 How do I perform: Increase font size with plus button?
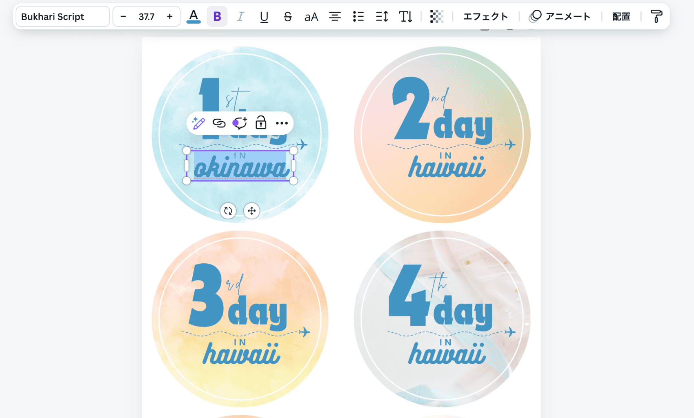click(x=170, y=17)
